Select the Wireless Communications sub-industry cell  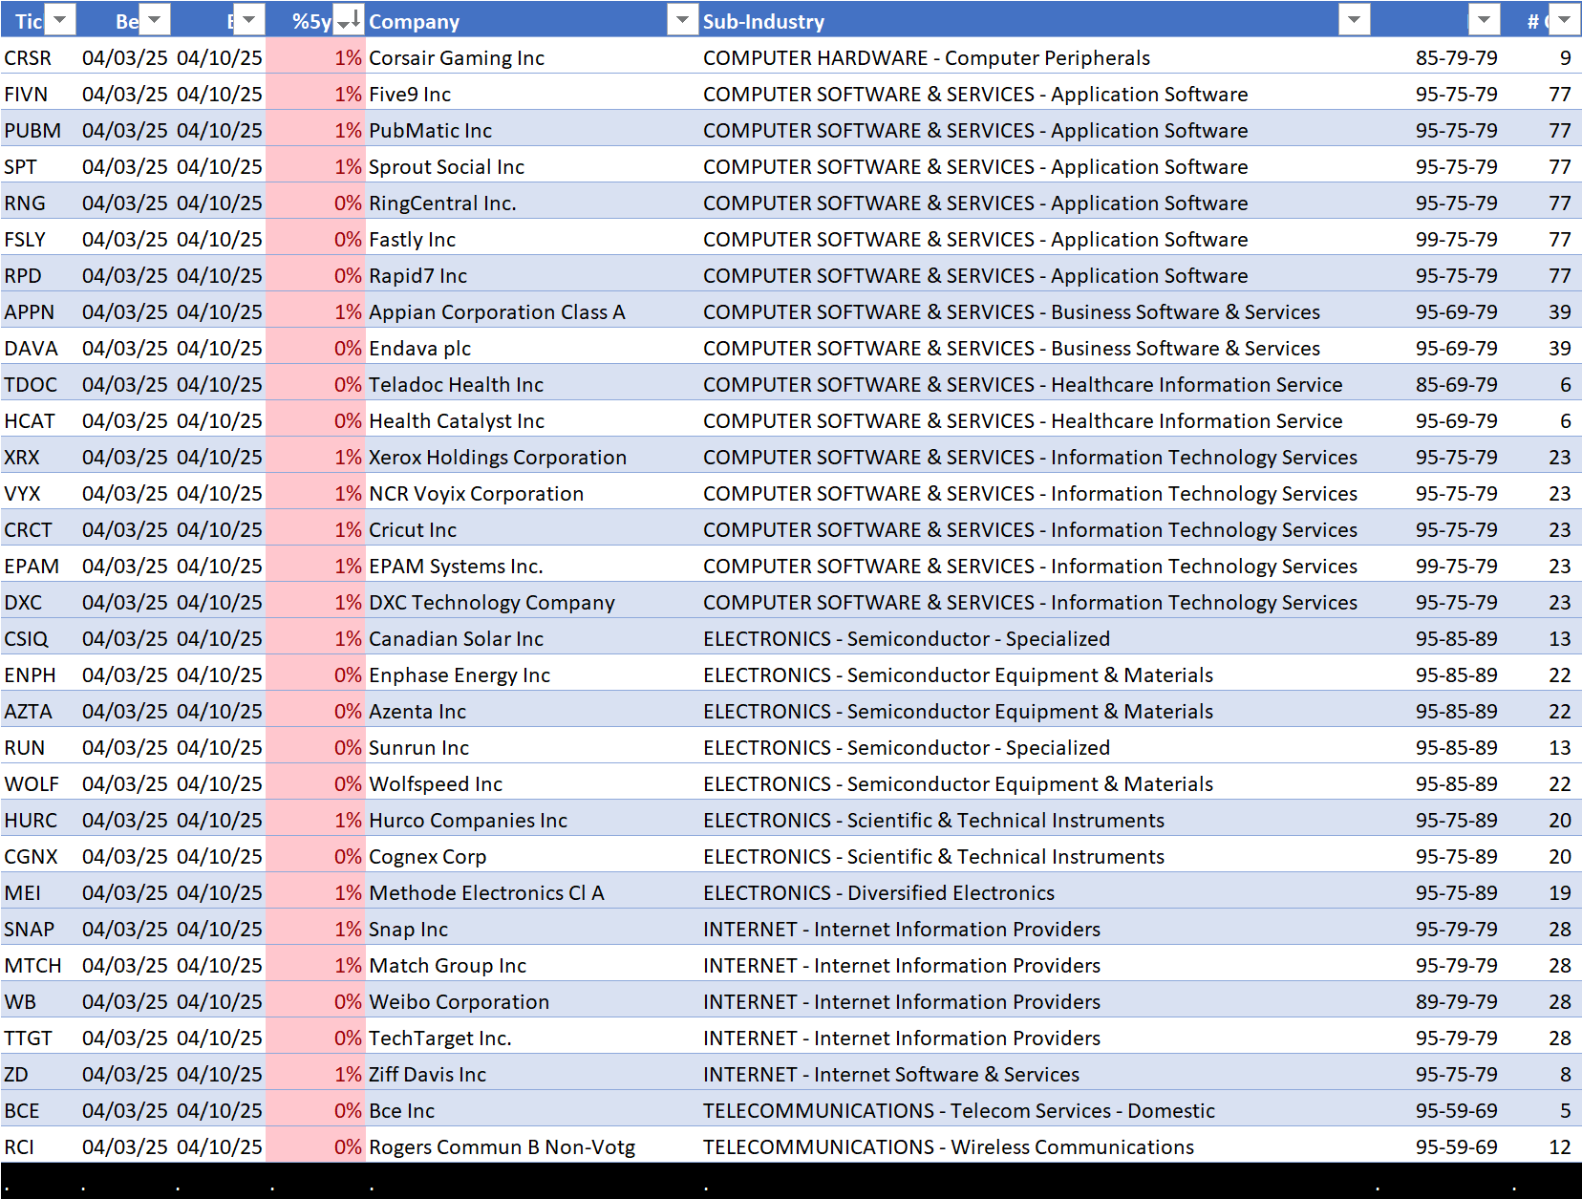pyautogui.click(x=1036, y=1147)
